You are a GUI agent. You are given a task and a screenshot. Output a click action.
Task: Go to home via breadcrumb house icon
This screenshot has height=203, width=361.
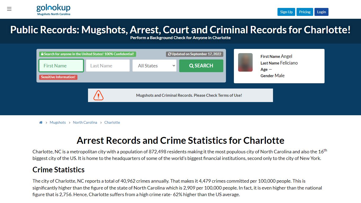(x=41, y=122)
